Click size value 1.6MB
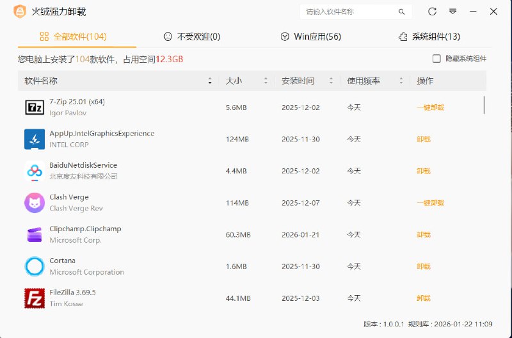Screen dimensions: 512x338 click(x=236, y=266)
